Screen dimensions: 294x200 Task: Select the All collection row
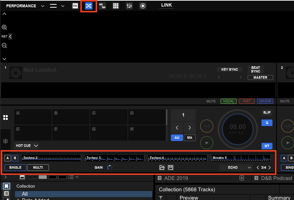tap(84, 194)
